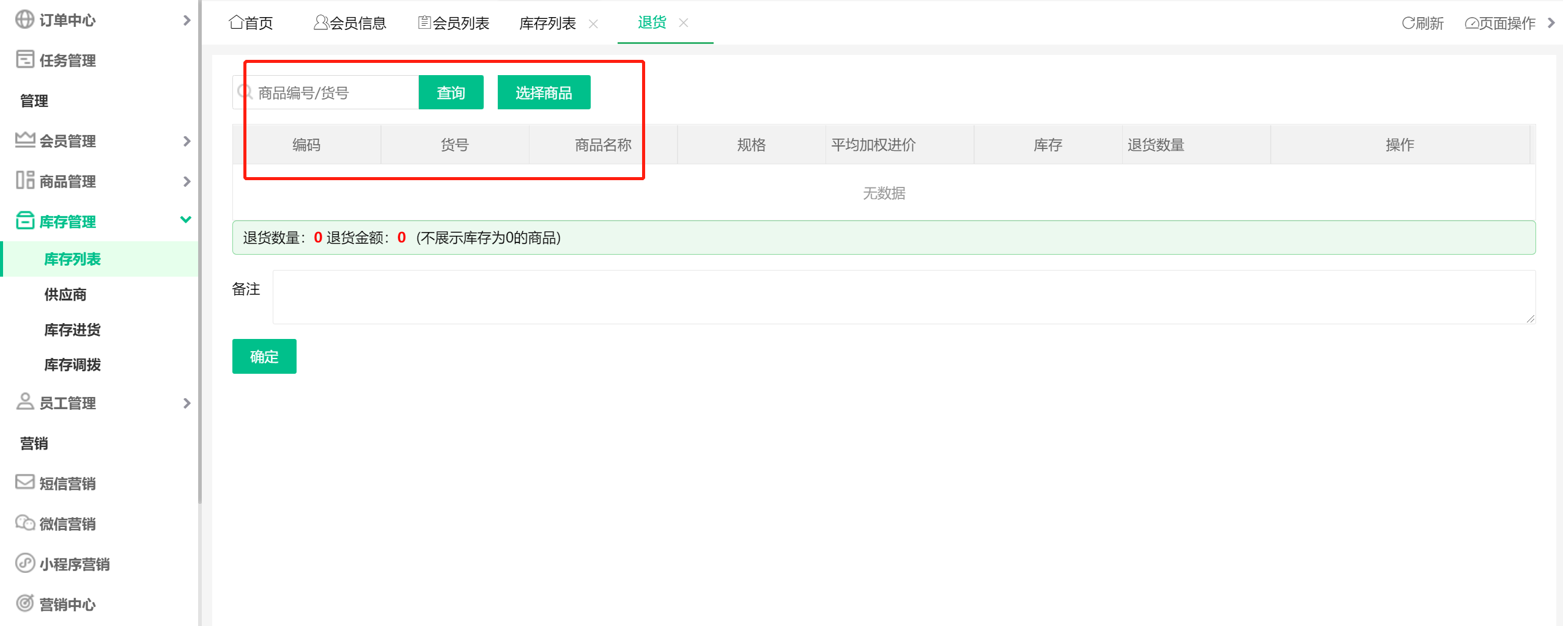The image size is (1563, 626).
Task: Select the 订单中心 globe icon
Action: (x=24, y=20)
